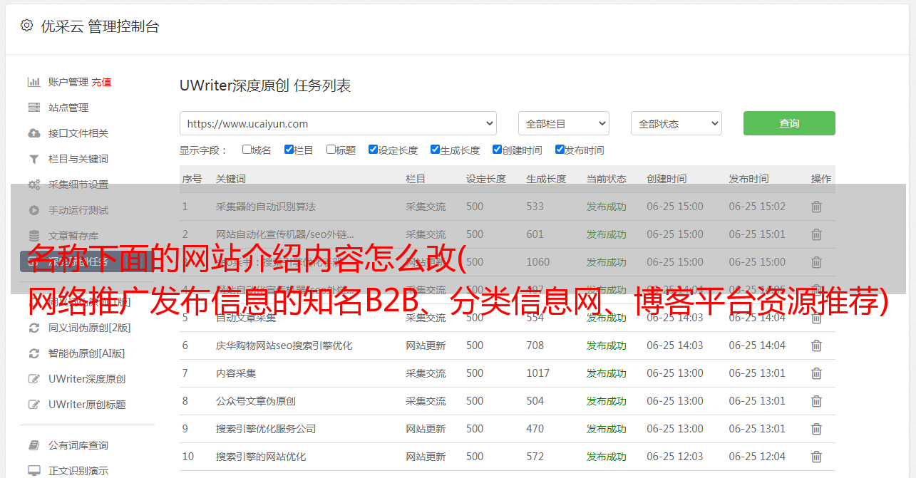The image size is (916, 478).
Task: Toggle the 设定长度 checkbox
Action: point(373,150)
